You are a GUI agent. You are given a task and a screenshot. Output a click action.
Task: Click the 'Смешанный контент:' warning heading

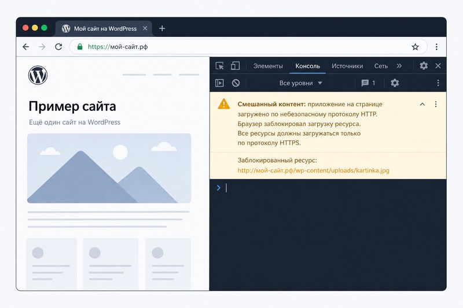(x=271, y=104)
